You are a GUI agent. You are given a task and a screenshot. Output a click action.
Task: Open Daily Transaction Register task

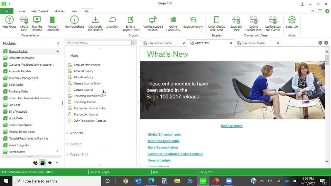90,121
